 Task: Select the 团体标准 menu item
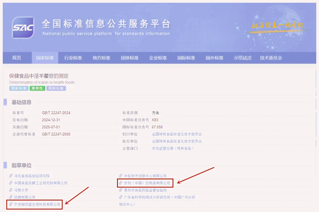tap(130, 58)
